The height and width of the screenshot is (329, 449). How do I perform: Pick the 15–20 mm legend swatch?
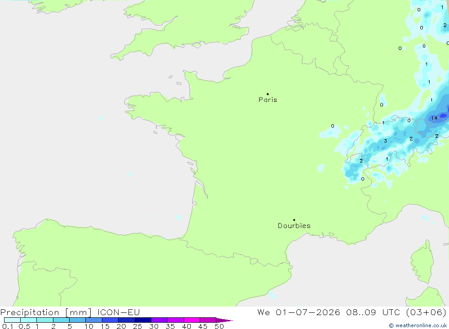point(110,320)
